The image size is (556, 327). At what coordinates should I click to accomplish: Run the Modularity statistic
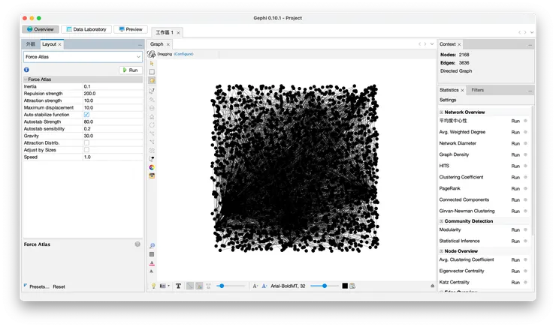[x=515, y=230]
